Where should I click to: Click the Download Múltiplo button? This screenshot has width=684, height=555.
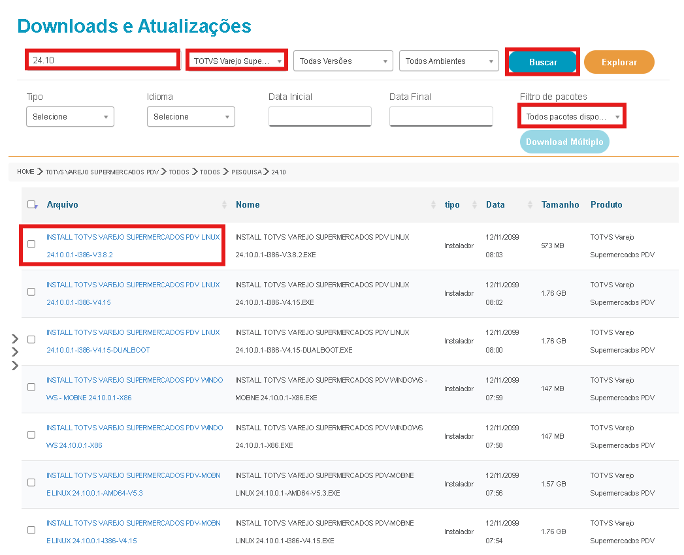tap(564, 142)
